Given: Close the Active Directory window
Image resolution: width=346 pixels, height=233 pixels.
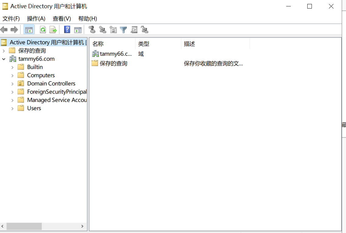Looking at the screenshot, I should [331, 6].
